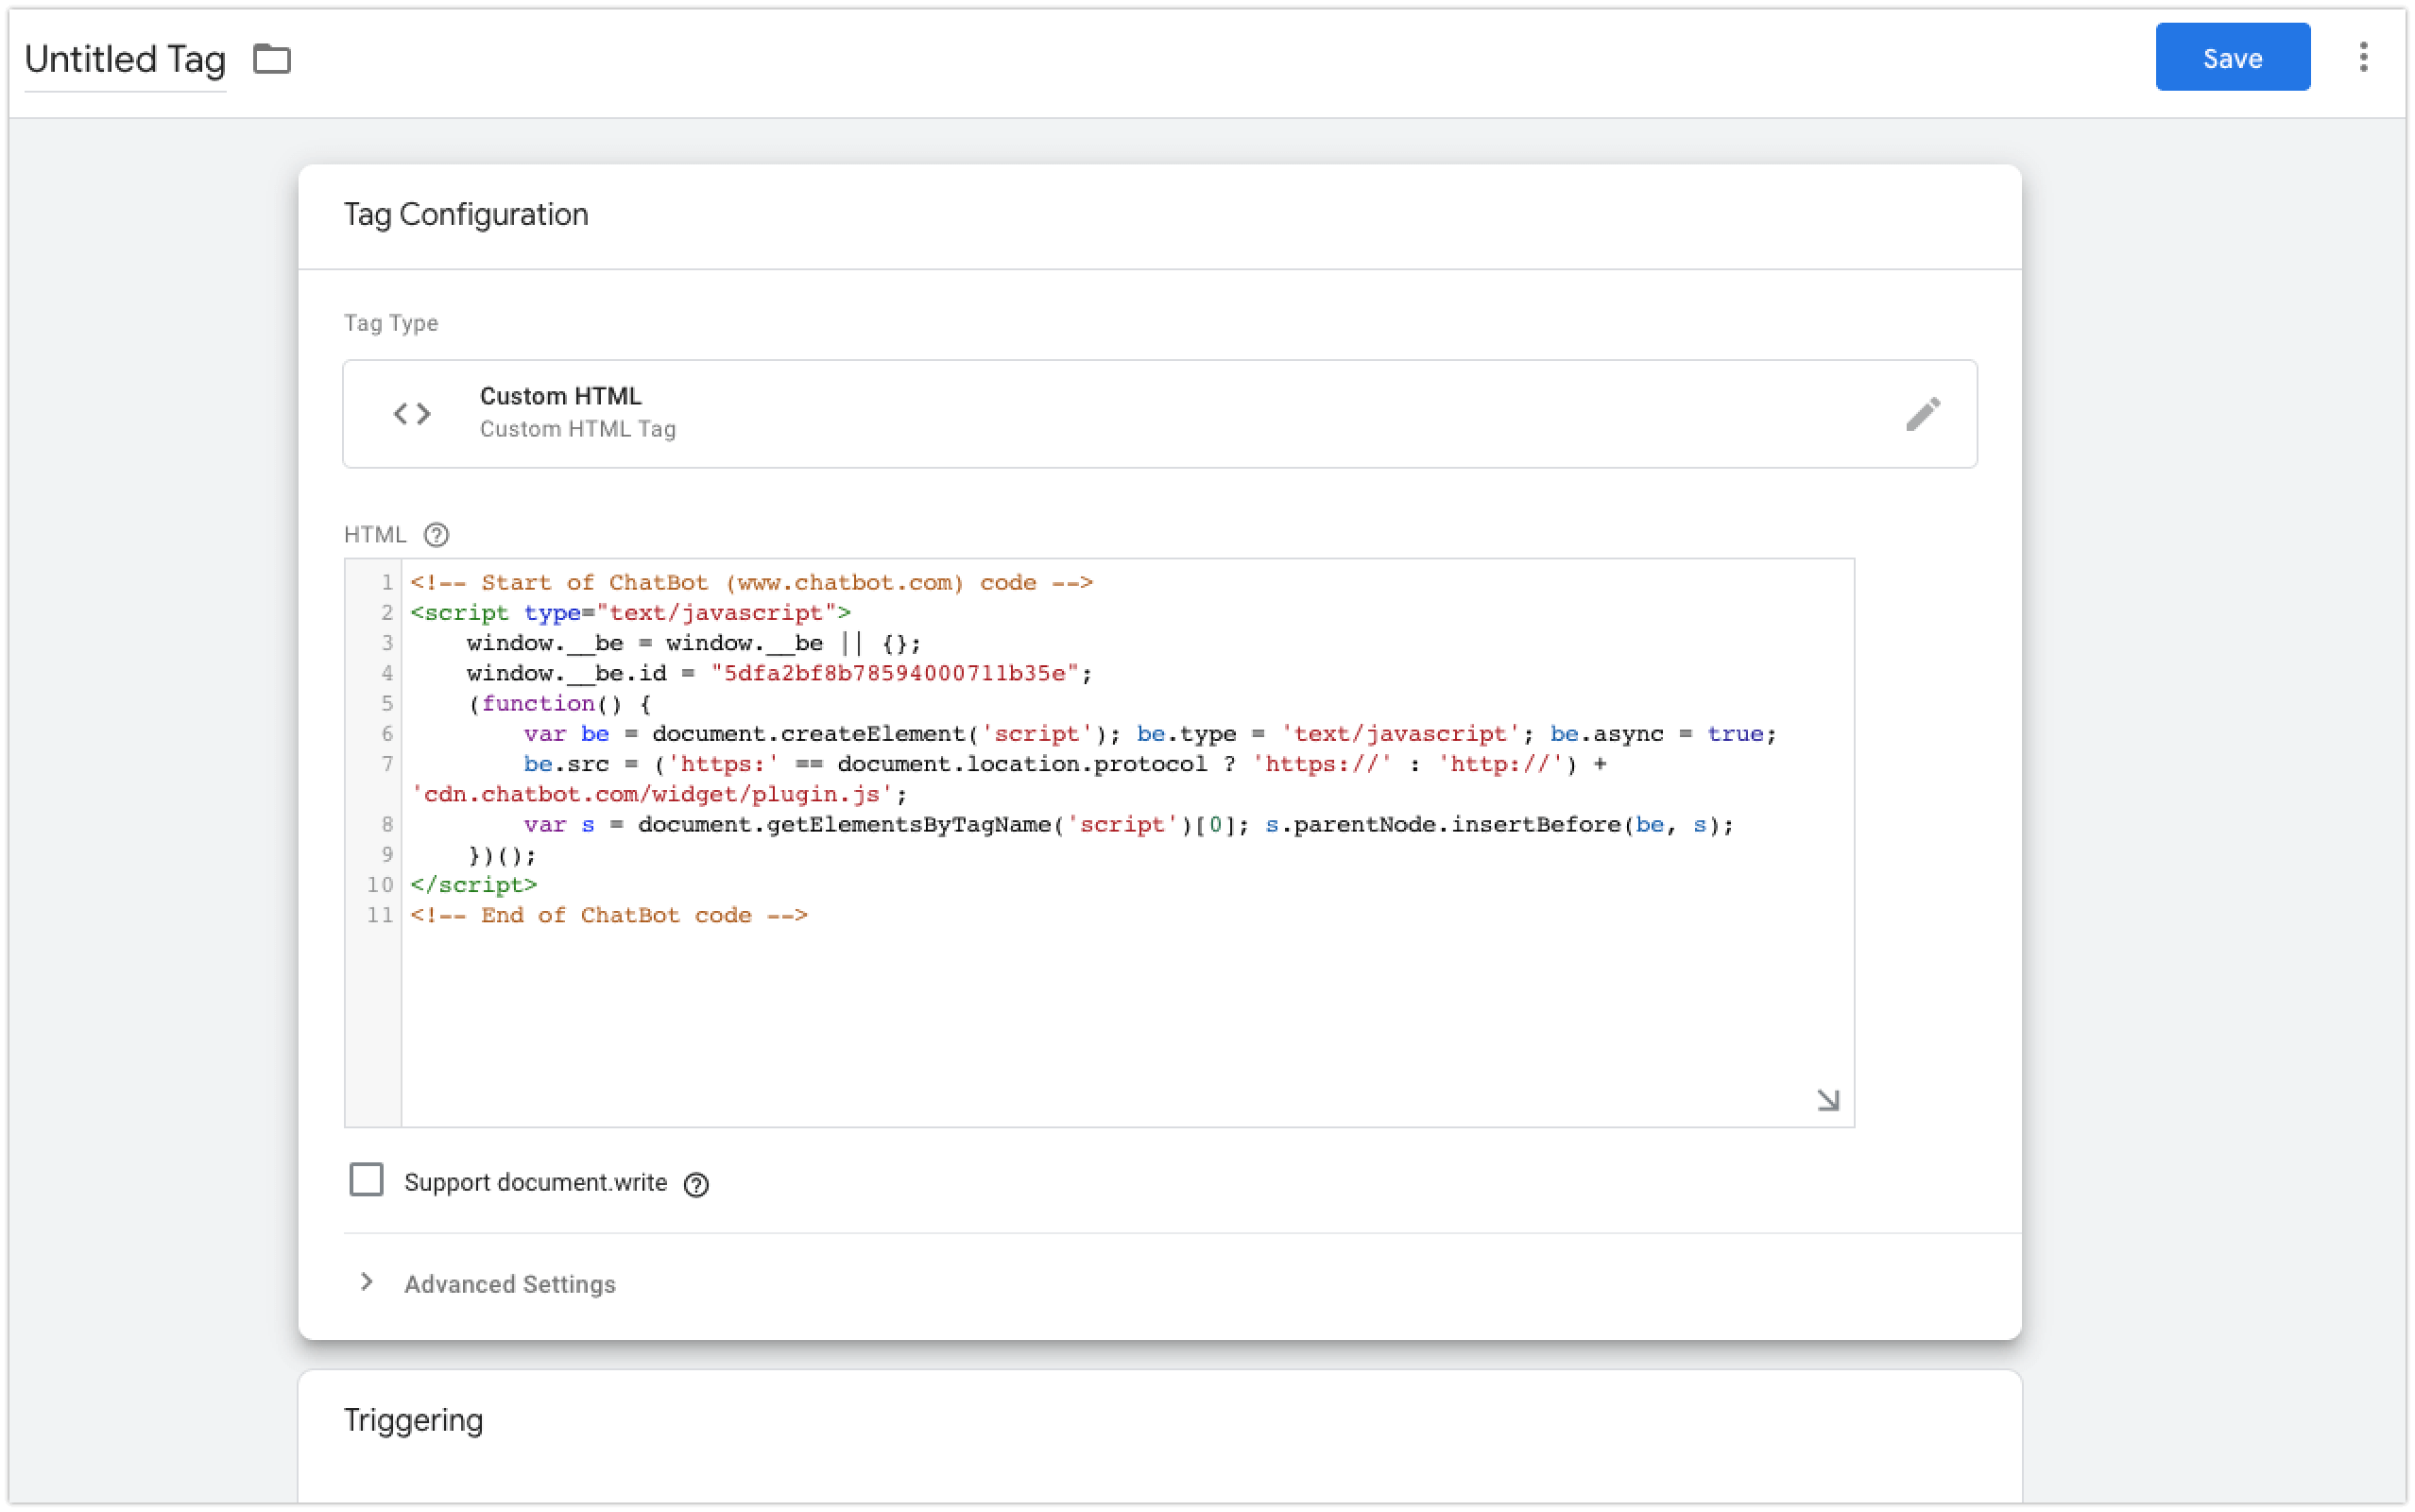The image size is (2415, 1512).
Task: Open the three-dot more options menu
Action: point(2363,57)
